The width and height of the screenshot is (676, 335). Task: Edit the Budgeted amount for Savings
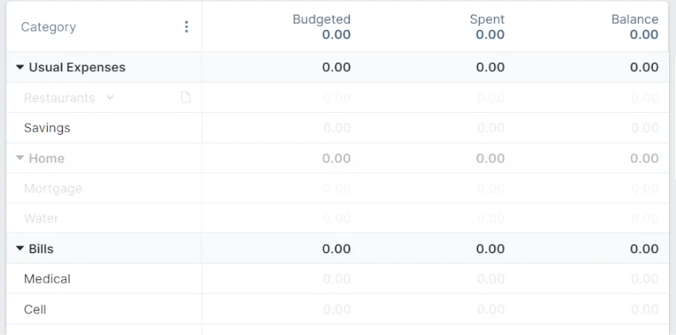pos(336,128)
